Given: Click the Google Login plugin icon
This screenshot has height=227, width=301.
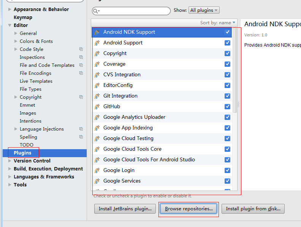Looking at the screenshot, I should pos(97,171).
